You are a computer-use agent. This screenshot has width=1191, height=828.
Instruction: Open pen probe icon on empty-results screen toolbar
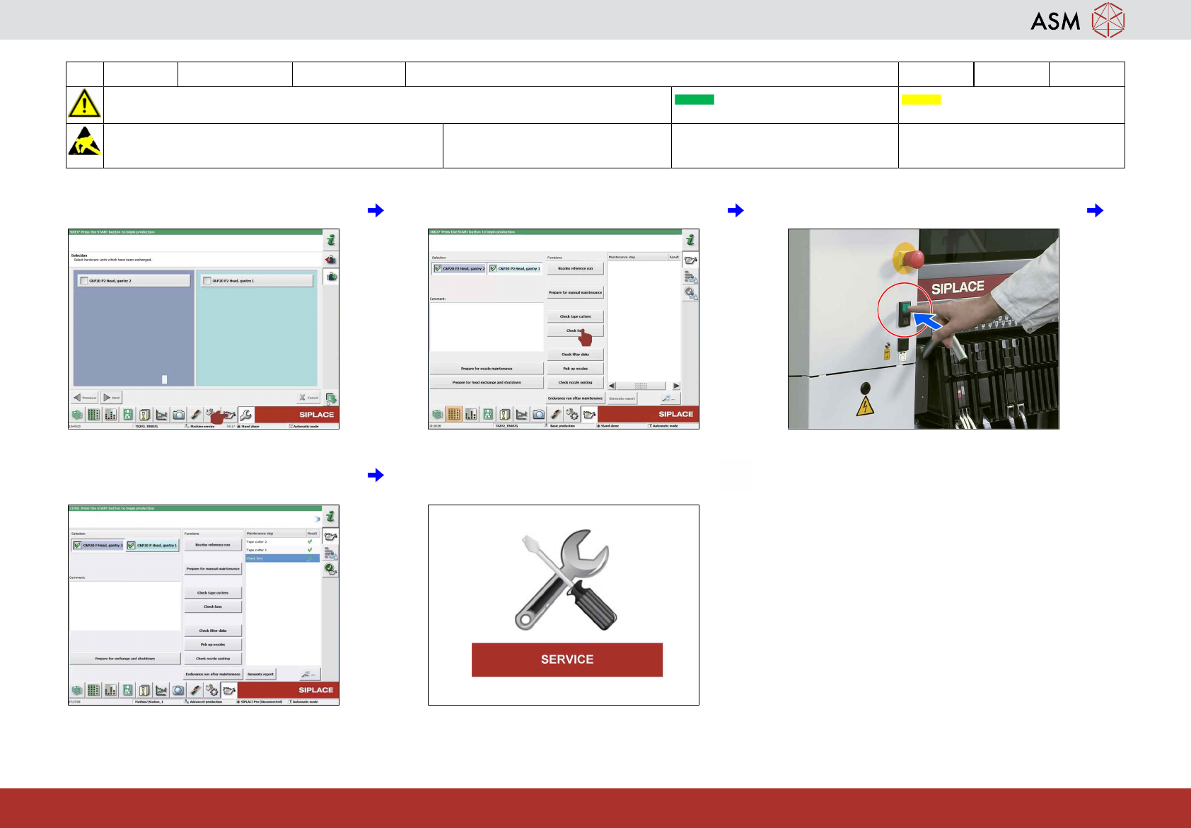point(556,414)
